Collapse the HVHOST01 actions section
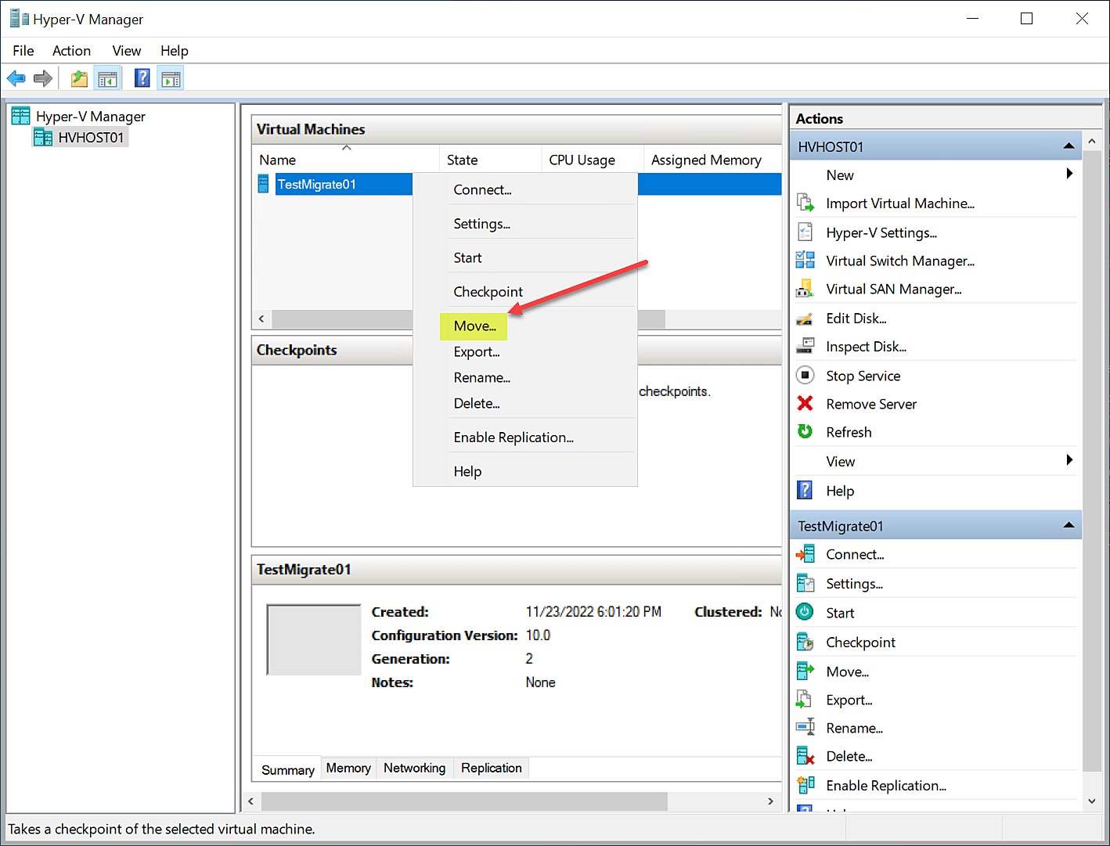Screen dimensions: 1110x846 click(x=1069, y=146)
